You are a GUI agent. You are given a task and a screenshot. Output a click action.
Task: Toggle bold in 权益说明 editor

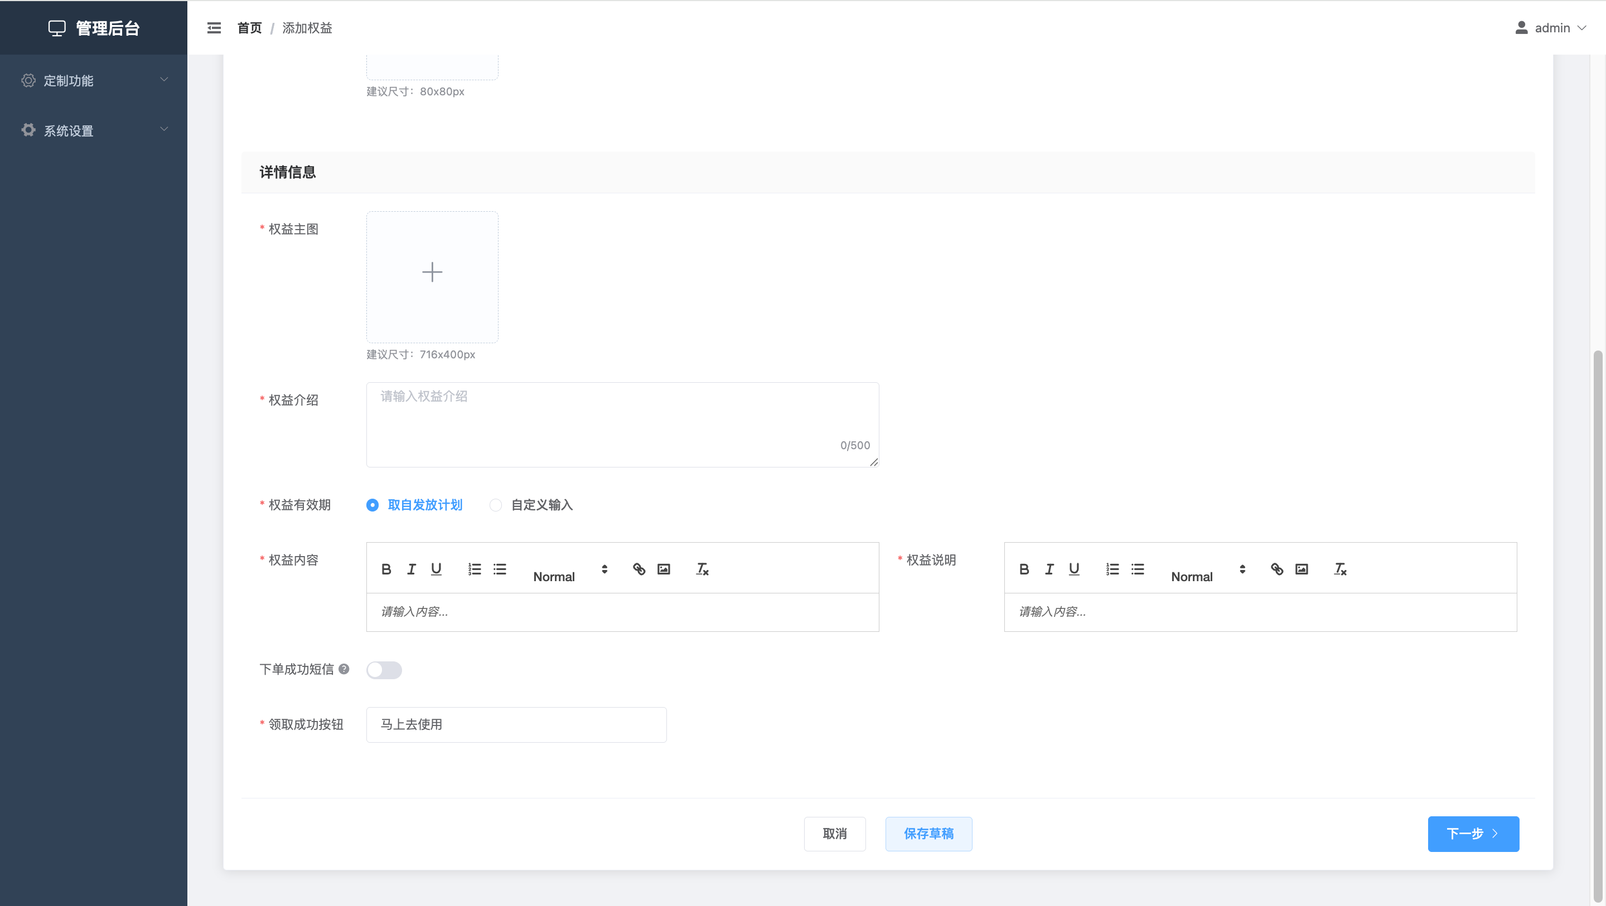(x=1024, y=569)
